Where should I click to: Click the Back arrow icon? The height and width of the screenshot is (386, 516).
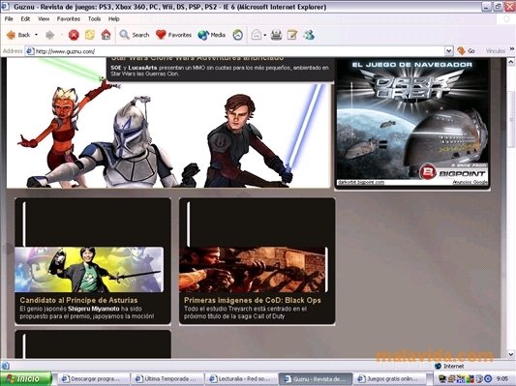point(11,35)
